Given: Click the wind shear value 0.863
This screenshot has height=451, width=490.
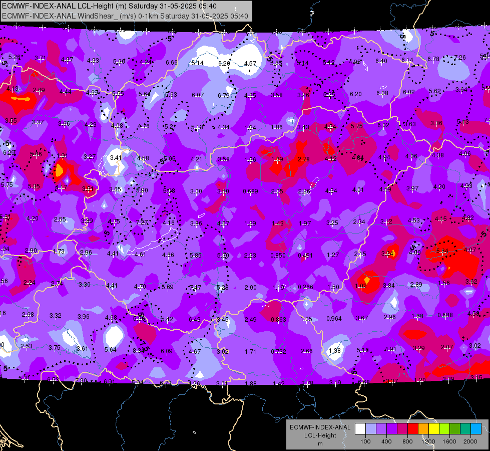Looking at the screenshot, I should point(278,320).
